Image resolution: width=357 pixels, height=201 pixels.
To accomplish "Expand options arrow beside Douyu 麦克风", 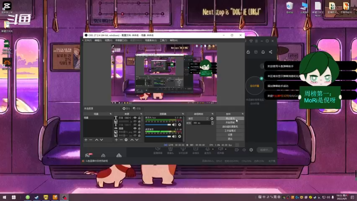I will point(213,149).
